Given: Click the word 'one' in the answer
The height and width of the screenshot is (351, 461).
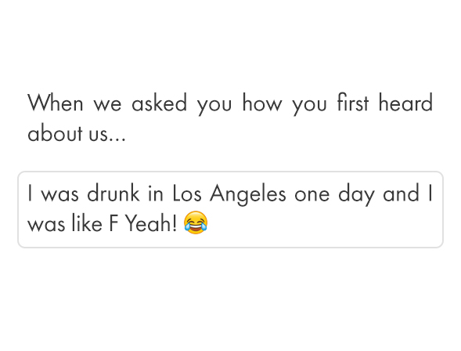Looking at the screenshot, I should [x=312, y=195].
